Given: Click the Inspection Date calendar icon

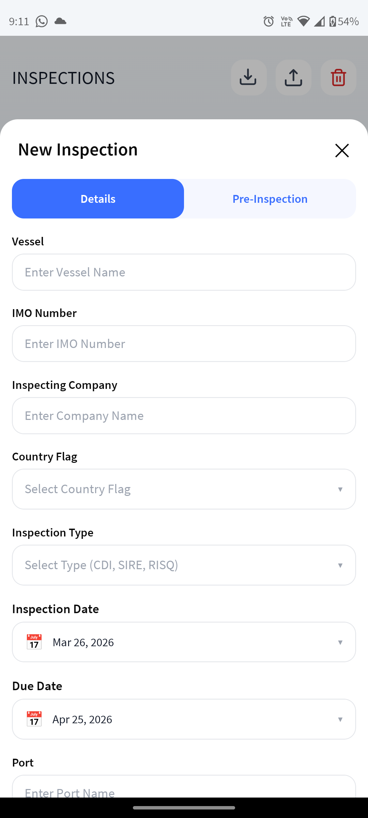Looking at the screenshot, I should point(34,642).
